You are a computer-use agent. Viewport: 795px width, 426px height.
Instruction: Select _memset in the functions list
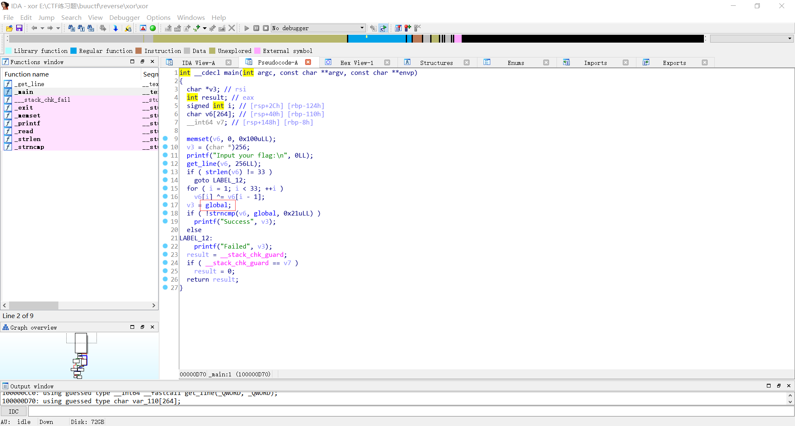coord(27,115)
